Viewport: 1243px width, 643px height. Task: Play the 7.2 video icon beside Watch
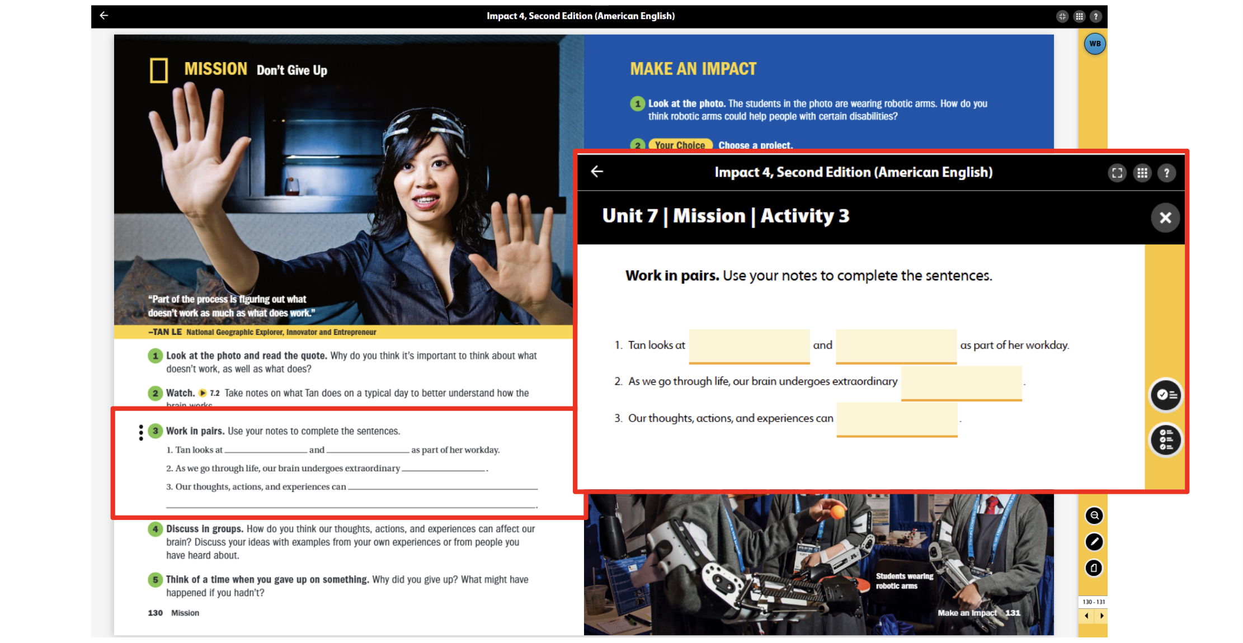tap(203, 393)
